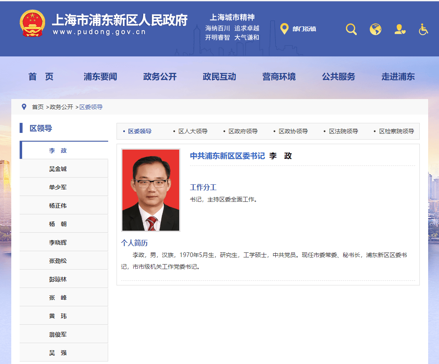Click the portrait photo of 李政
Viewport: 439px width, 364px height.
150,190
